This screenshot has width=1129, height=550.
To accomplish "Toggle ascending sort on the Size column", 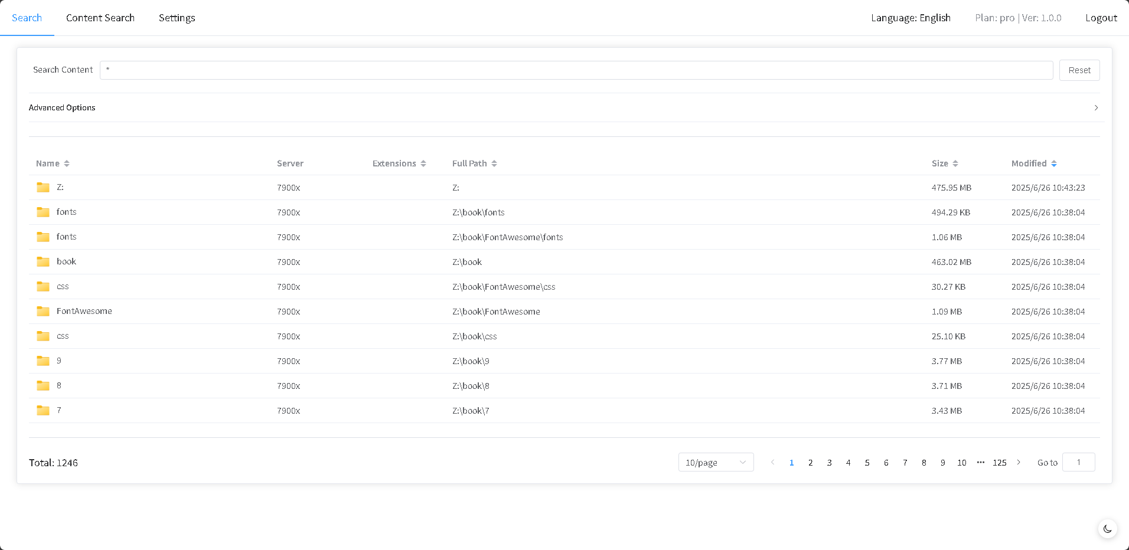I will [956, 163].
